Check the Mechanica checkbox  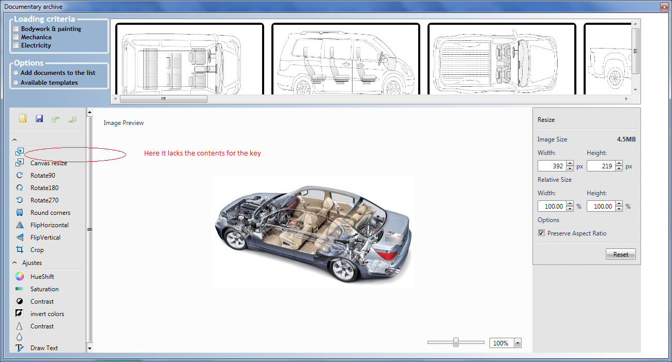(17, 37)
